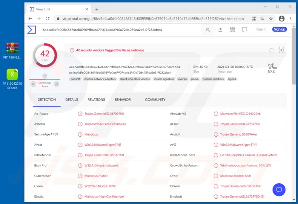
Task: Switch to the BEHAVIOR tab
Action: point(123,100)
